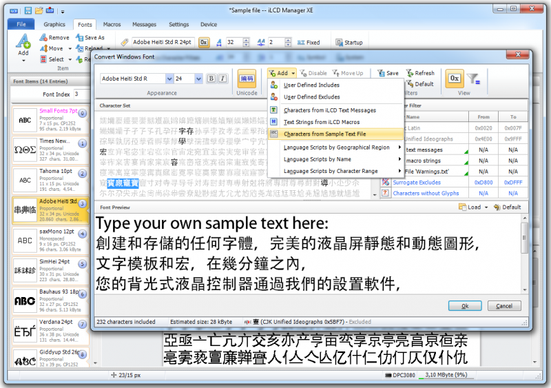Viewport: 551px width, 388px height.
Task: Choose User Defined Includes menu item
Action: [335, 85]
